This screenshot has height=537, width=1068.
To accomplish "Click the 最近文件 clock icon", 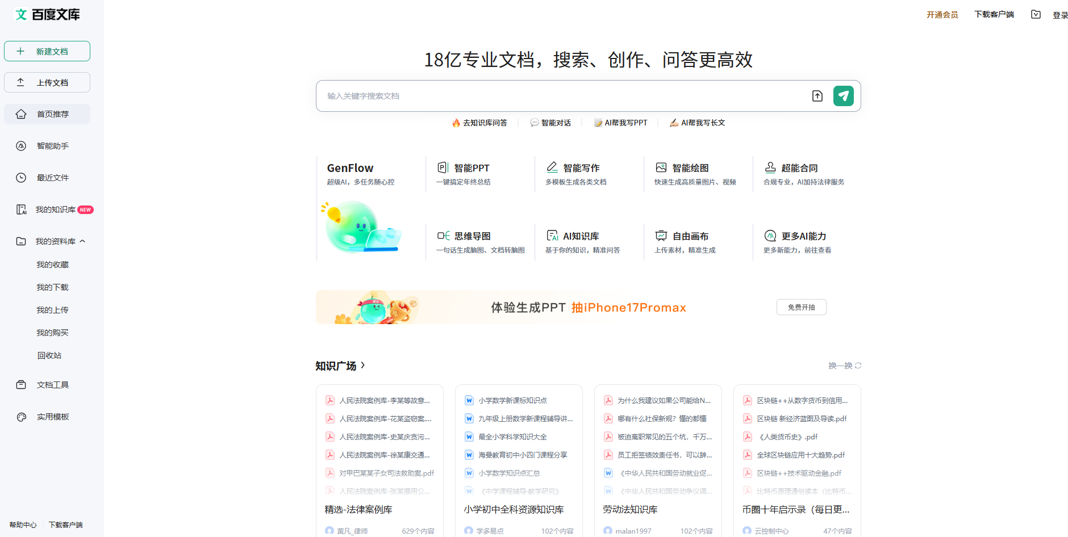I will 21,178.
